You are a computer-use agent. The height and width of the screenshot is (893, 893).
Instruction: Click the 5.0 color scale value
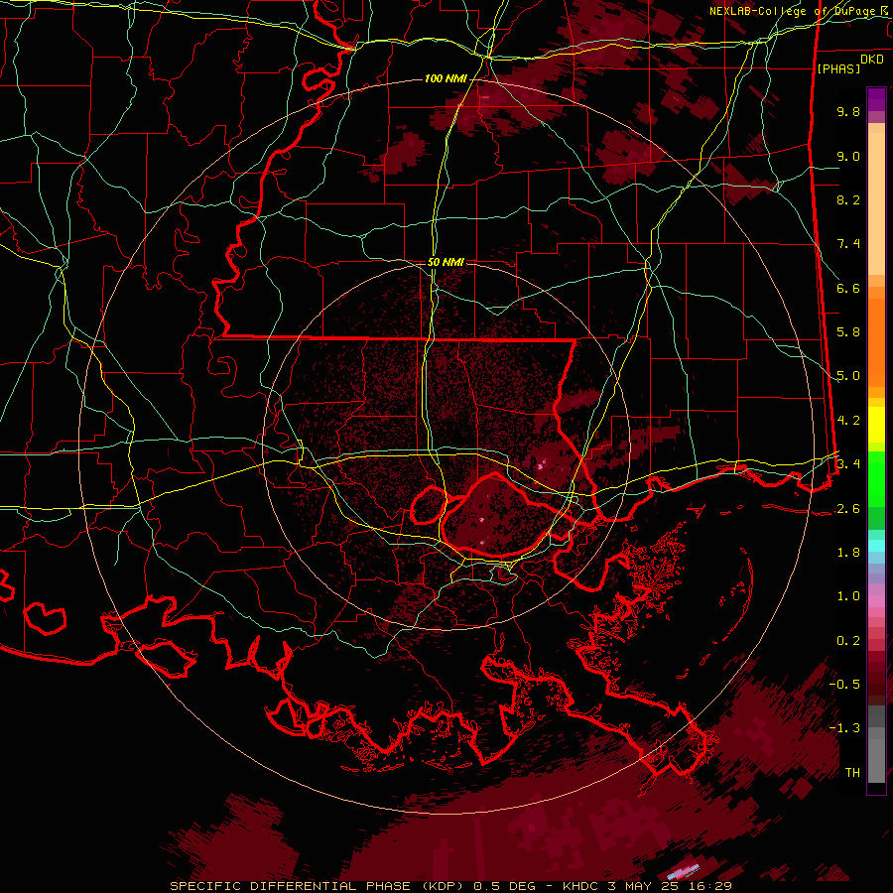[x=848, y=376]
